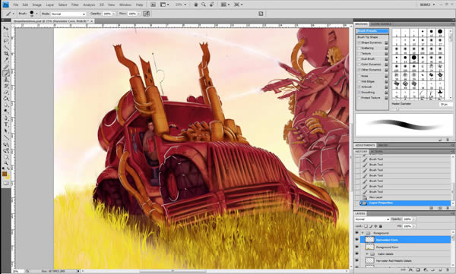Add a layer mask
The height and width of the screenshot is (274, 456).
[x=418, y=270]
